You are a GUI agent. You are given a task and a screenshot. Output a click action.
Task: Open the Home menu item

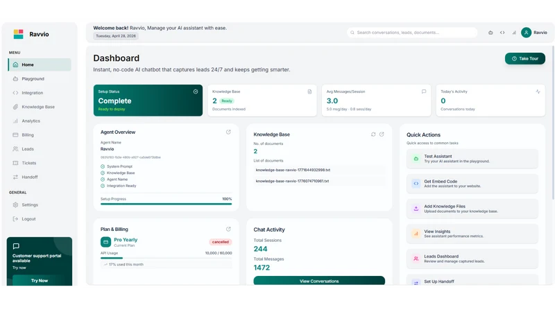point(40,64)
